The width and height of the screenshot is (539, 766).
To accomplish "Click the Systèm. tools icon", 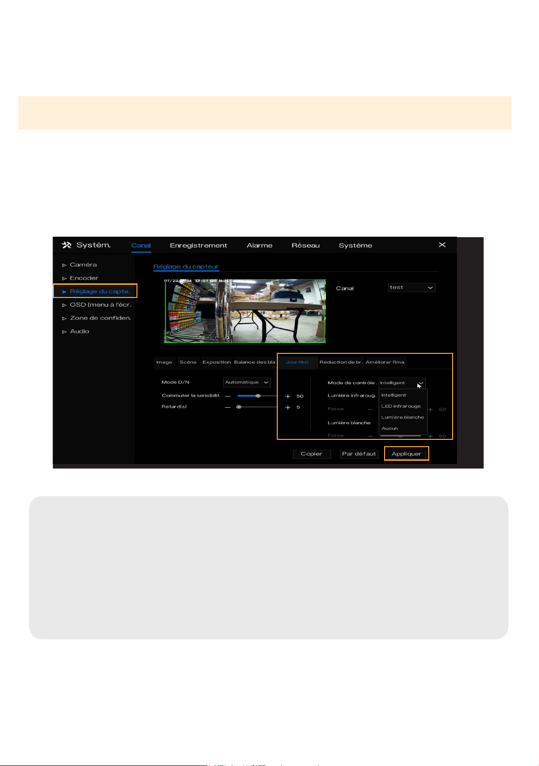I will [x=67, y=245].
